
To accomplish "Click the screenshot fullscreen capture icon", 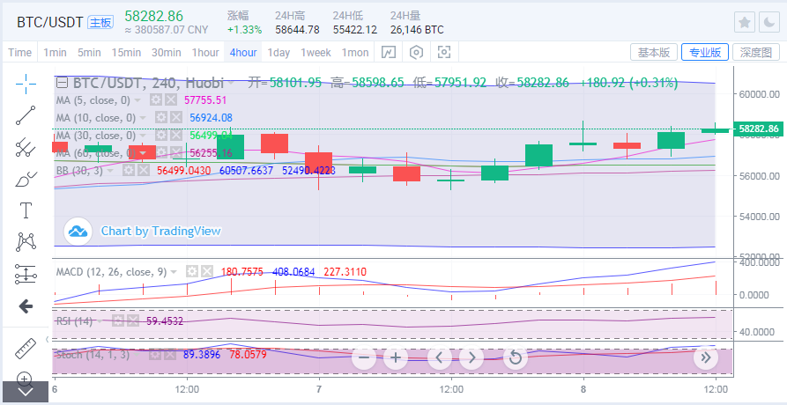I will tap(444, 53).
